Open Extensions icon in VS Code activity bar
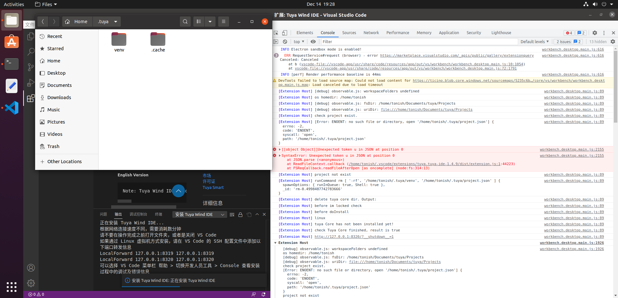Viewport: 618px width, 298px height. coord(31,98)
